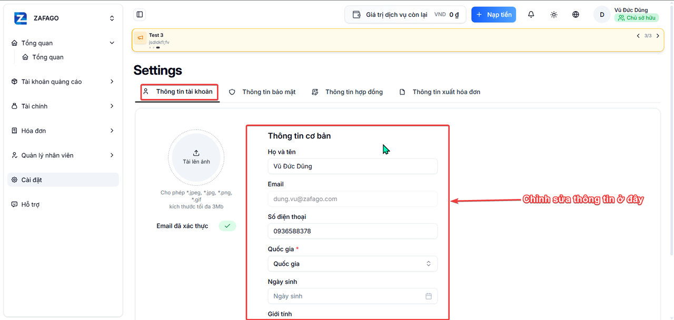This screenshot has width=674, height=320.
Task: Open notifications bell icon
Action: click(x=531, y=15)
